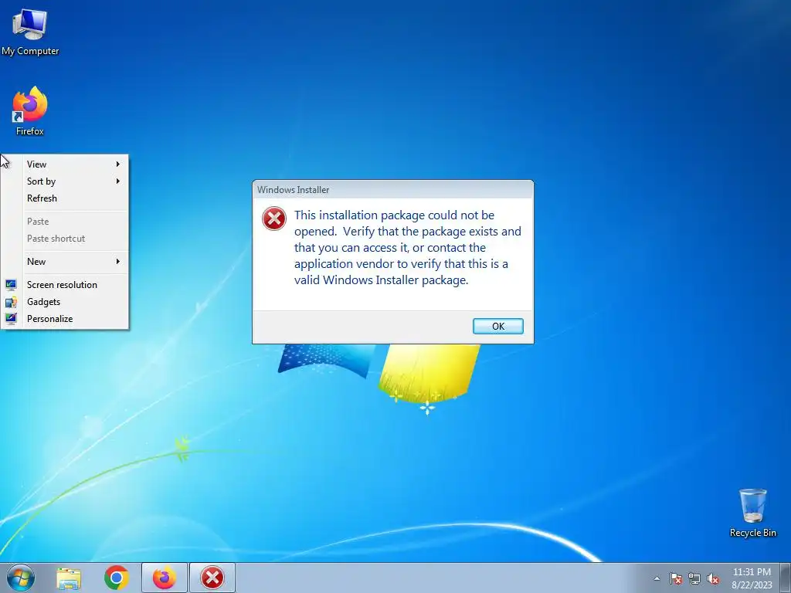Choose Gadgets from the context menu

pos(65,302)
